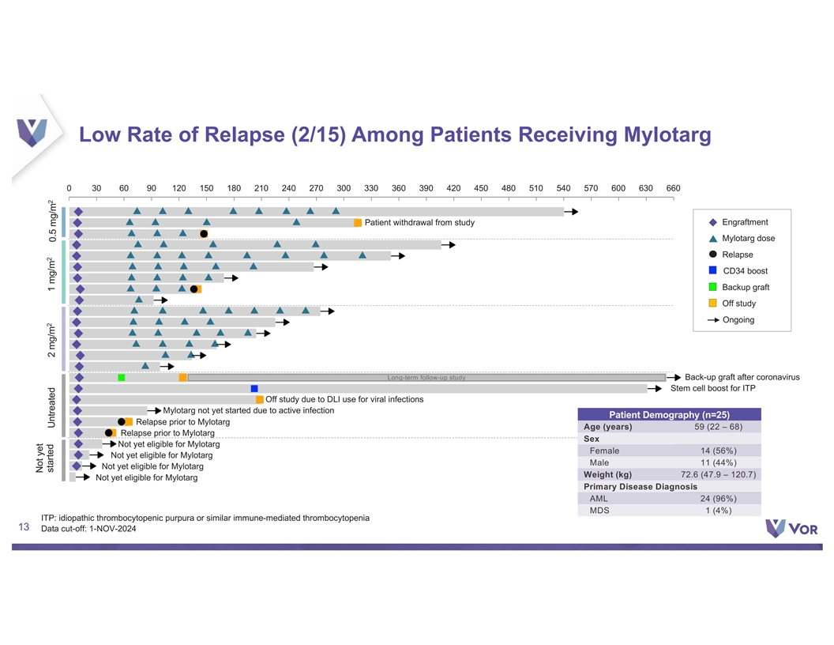The height and width of the screenshot is (645, 834).
Task: Click the Untreated group label
Action: [x=51, y=408]
